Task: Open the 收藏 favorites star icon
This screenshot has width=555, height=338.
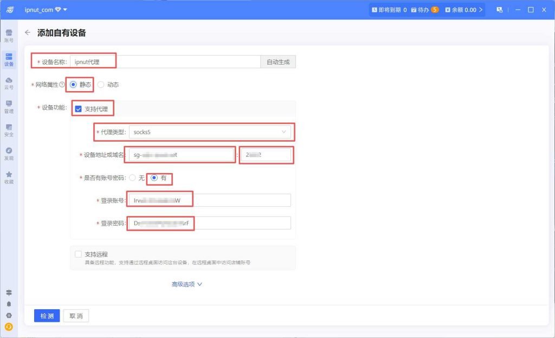Action: pyautogui.click(x=9, y=177)
